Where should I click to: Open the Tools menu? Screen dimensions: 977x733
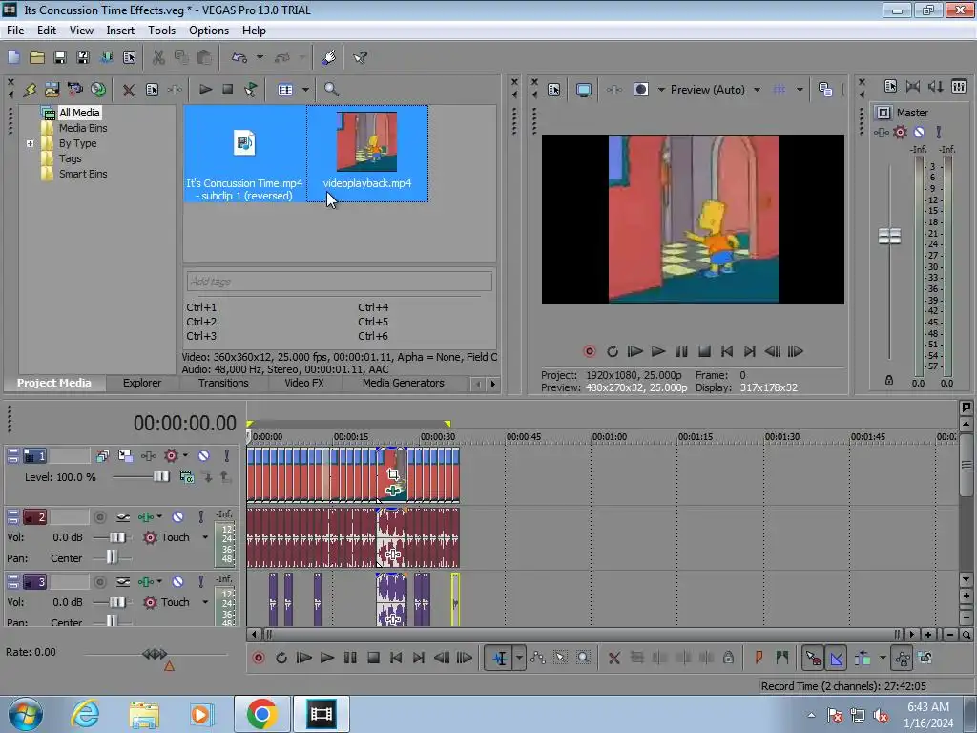tap(161, 31)
